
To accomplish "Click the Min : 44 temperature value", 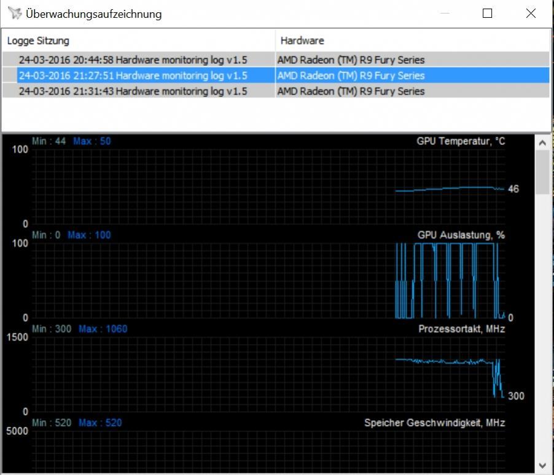I will point(49,141).
